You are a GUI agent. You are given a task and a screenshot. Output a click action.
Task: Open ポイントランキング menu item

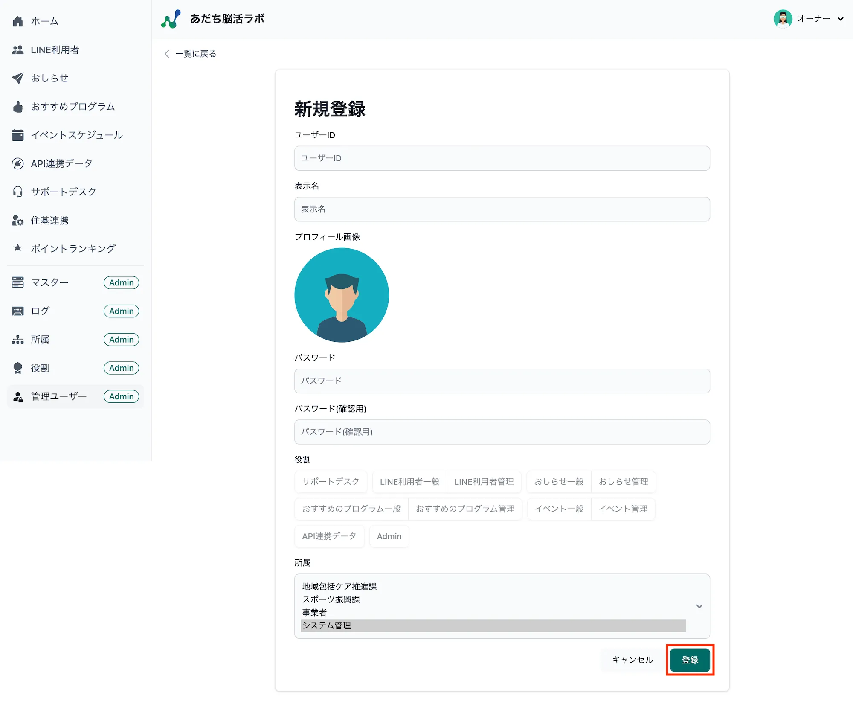[75, 248]
